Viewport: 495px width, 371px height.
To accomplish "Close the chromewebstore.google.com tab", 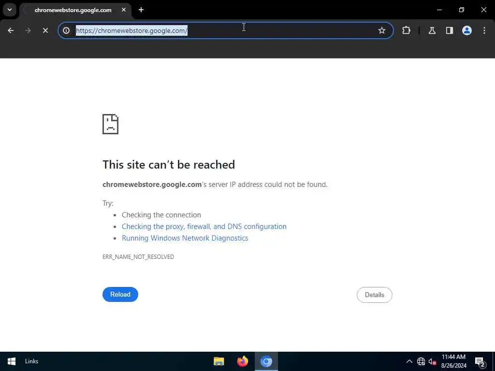I will (x=124, y=10).
